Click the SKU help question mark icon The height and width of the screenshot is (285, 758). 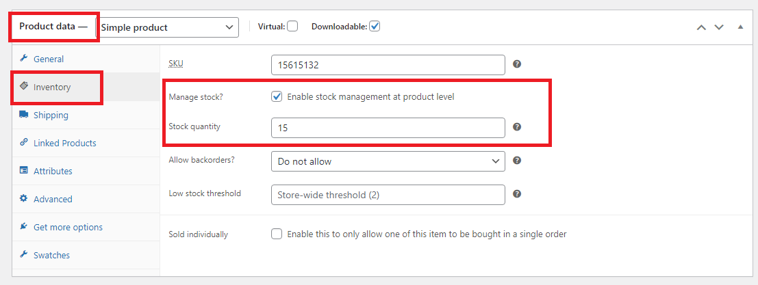[517, 64]
